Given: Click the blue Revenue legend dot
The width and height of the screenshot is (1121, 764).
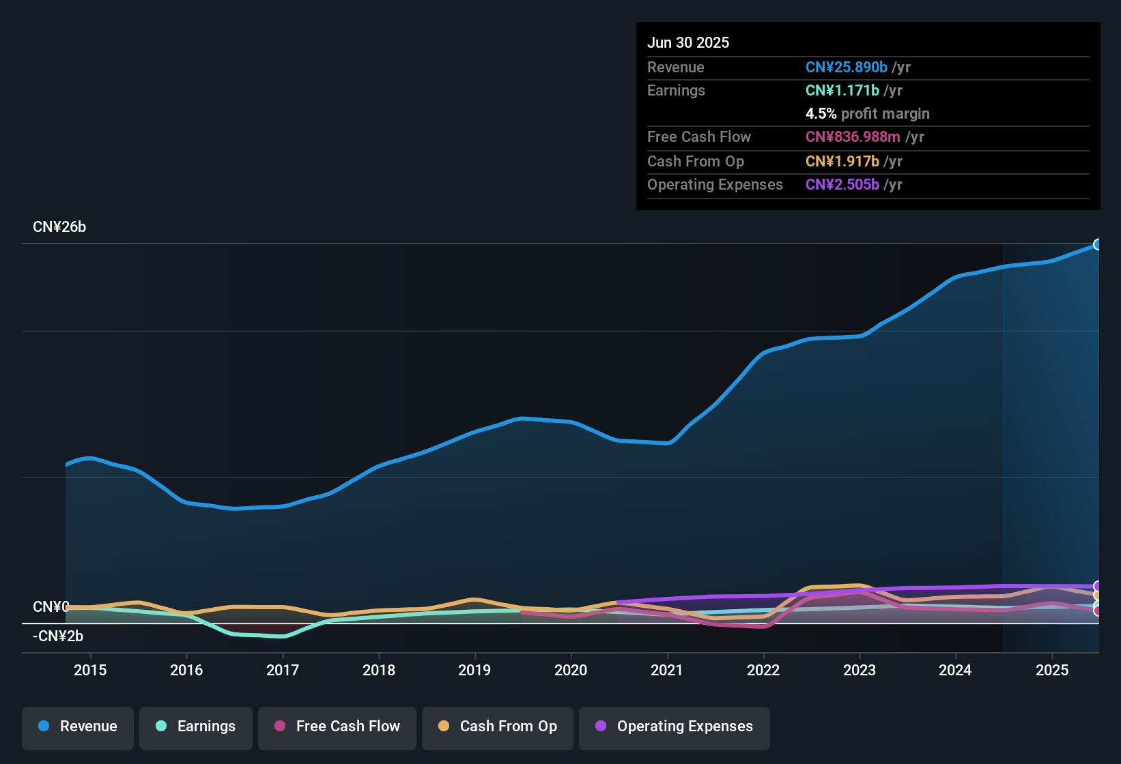Looking at the screenshot, I should tap(43, 726).
